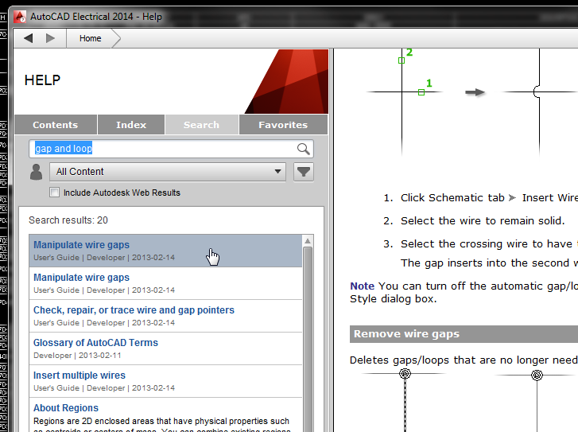Open Glossary of AutoCAD Terms result
578x432 pixels.
[x=165, y=348]
